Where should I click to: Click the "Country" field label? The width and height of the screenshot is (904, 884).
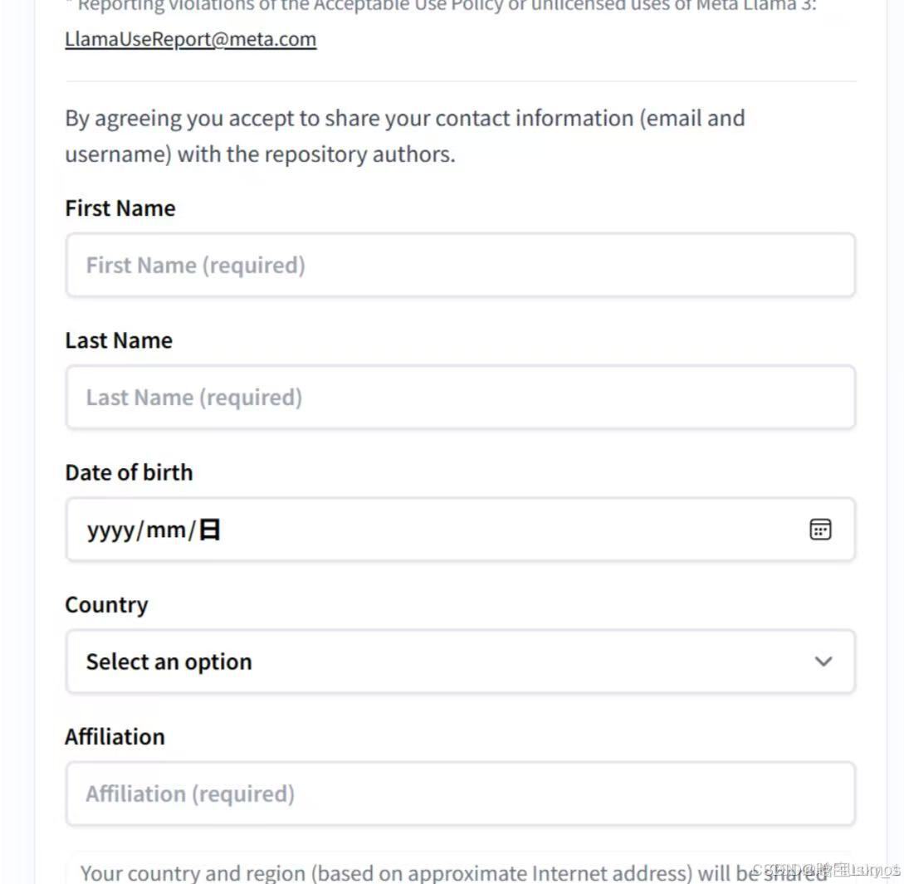(x=106, y=604)
